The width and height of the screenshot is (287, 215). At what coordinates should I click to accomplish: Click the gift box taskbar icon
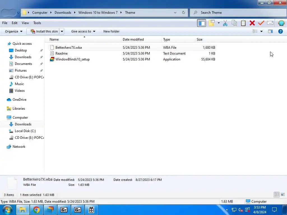(91, 210)
